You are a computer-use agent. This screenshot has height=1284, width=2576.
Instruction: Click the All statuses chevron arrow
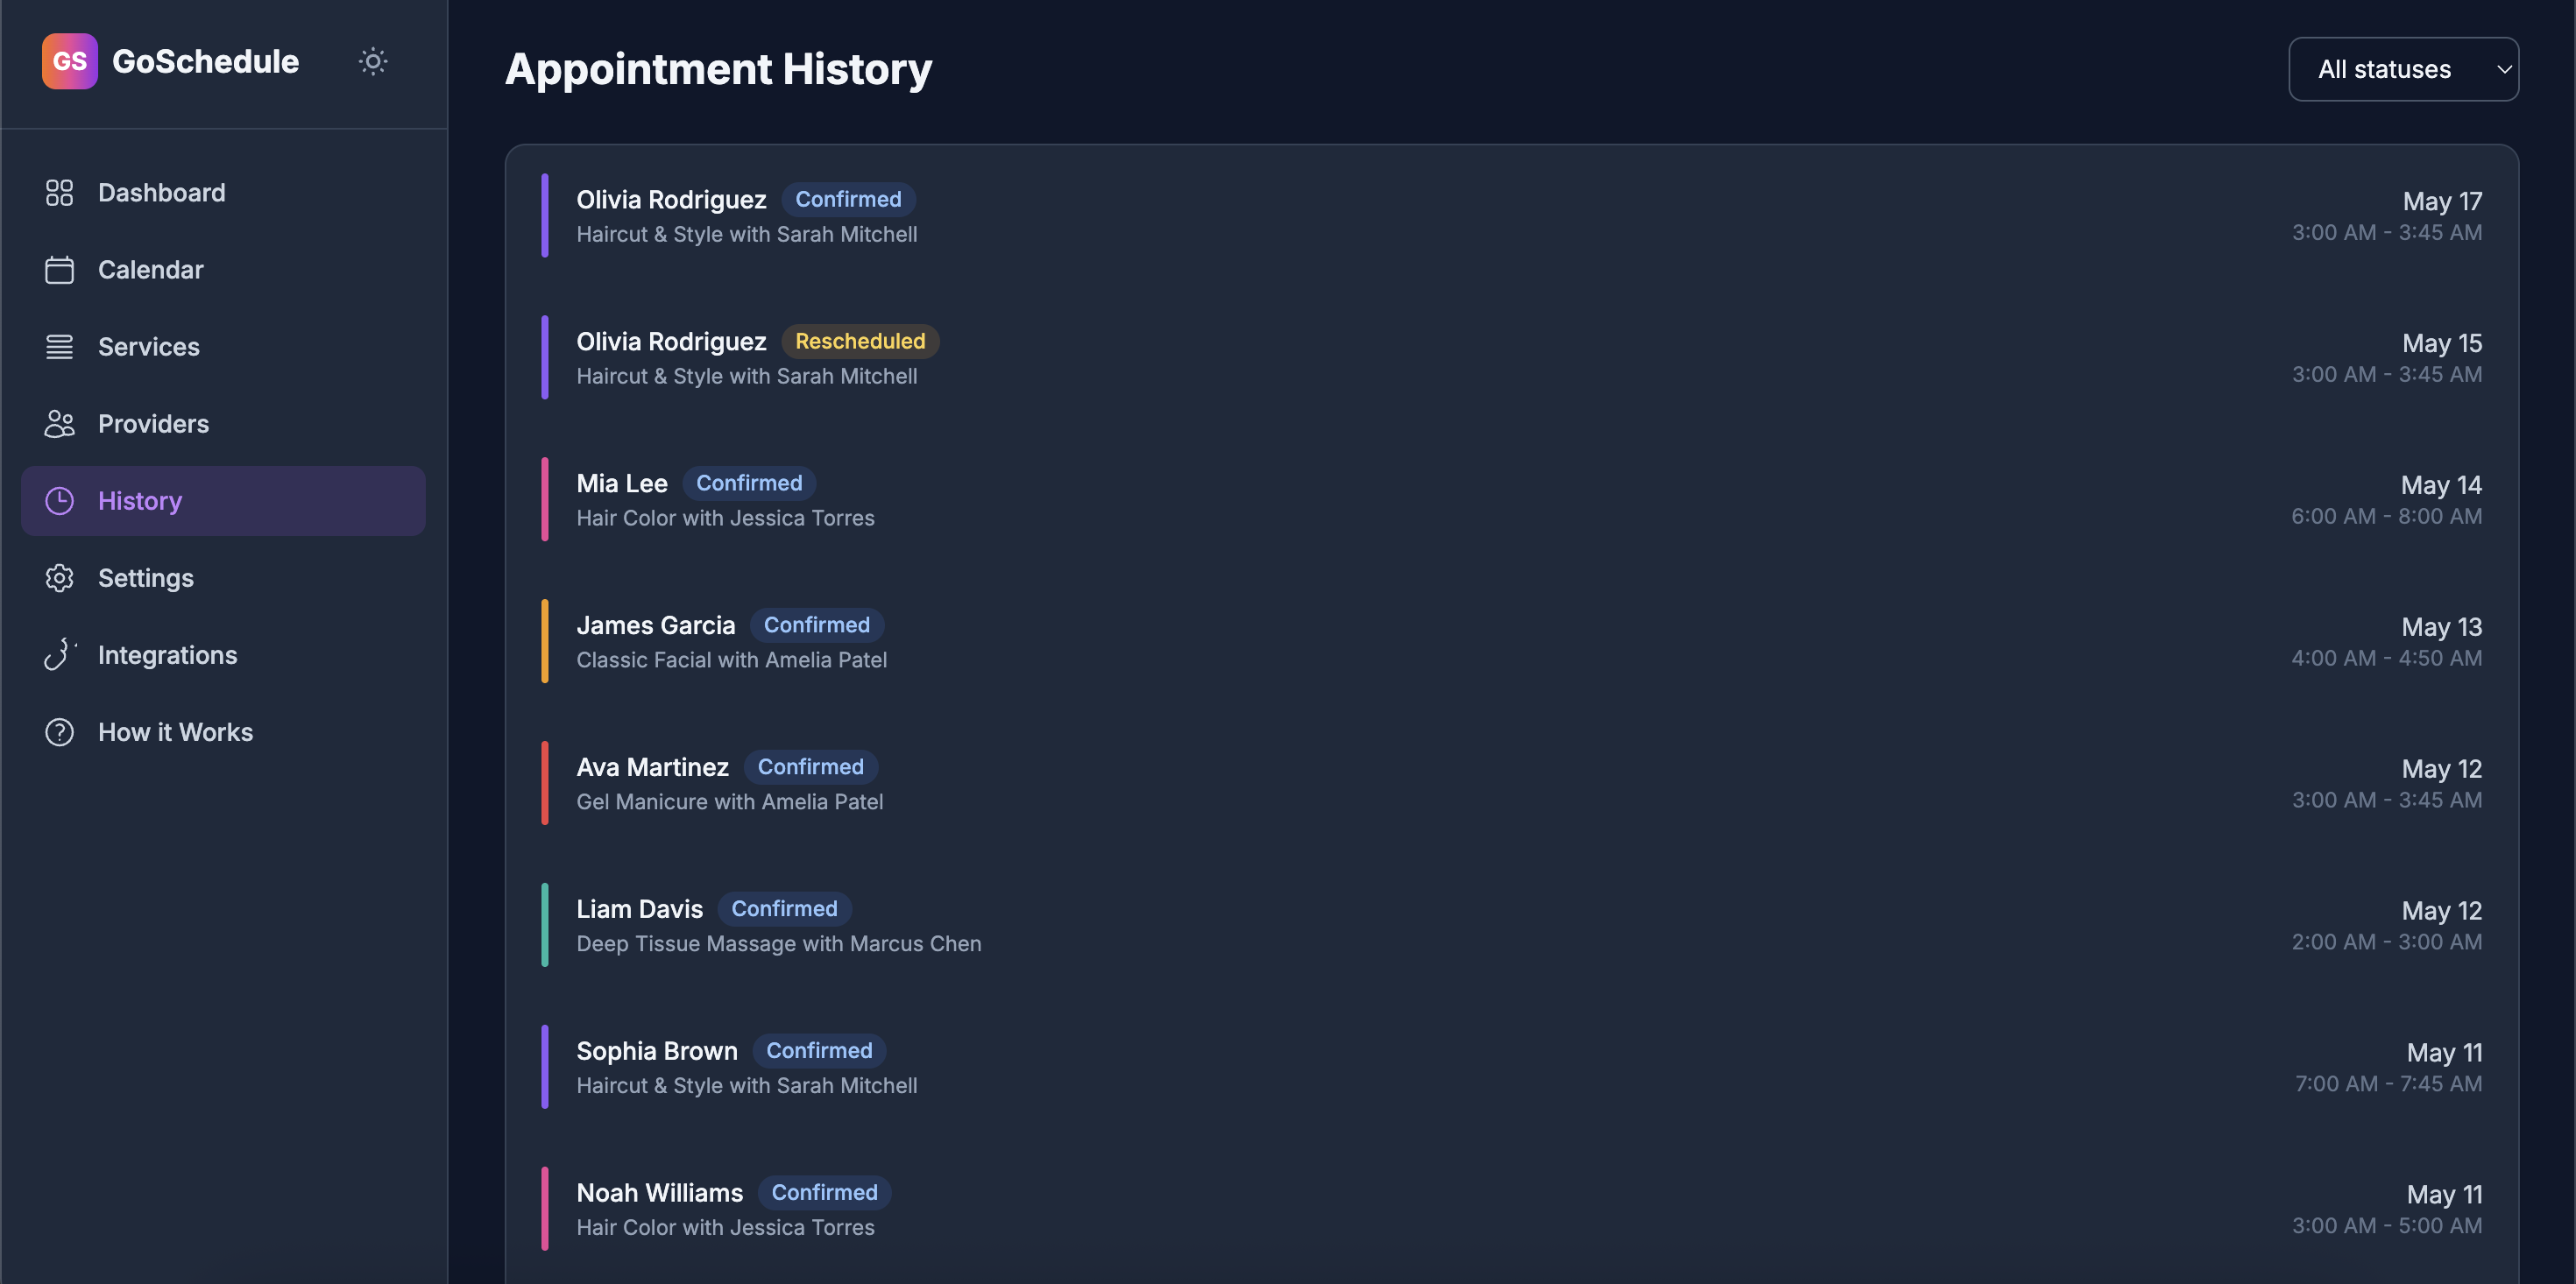click(x=2504, y=70)
